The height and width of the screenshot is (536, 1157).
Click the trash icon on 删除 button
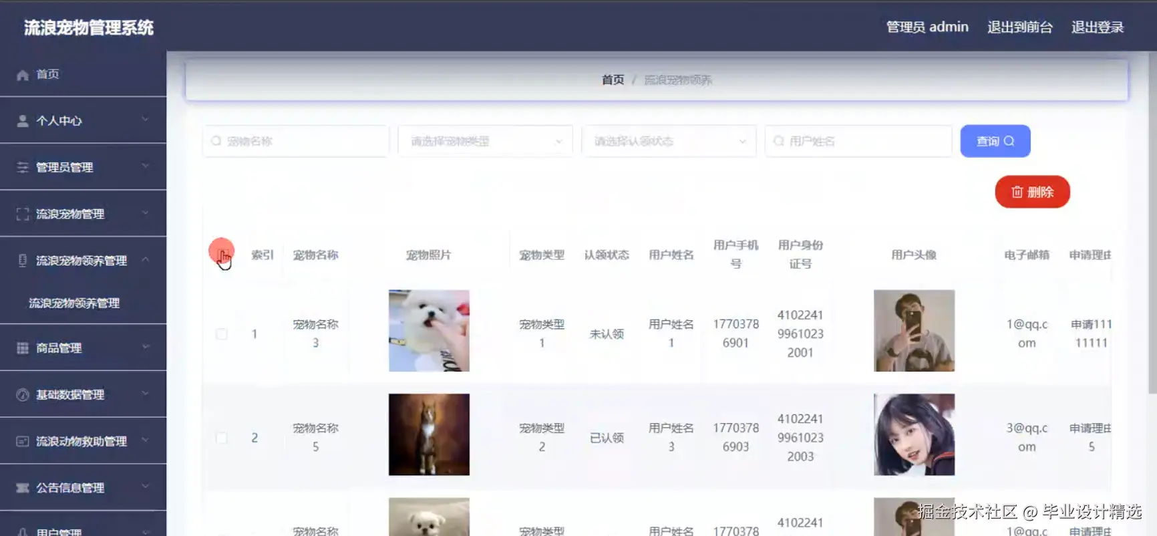point(1017,192)
